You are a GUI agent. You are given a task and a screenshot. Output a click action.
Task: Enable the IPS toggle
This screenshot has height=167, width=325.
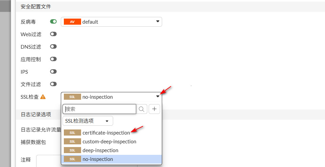tap(53, 72)
